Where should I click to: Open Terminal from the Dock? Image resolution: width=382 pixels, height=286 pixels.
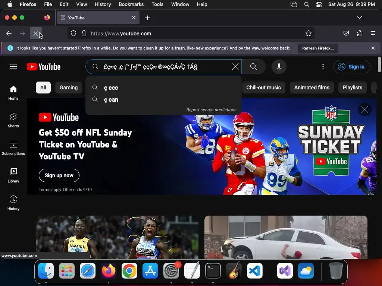click(213, 270)
